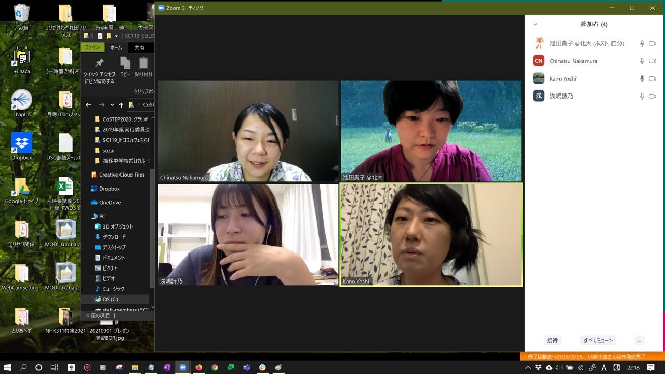Select Dropbox desktop shortcut icon
The image size is (665, 374).
pos(21,146)
